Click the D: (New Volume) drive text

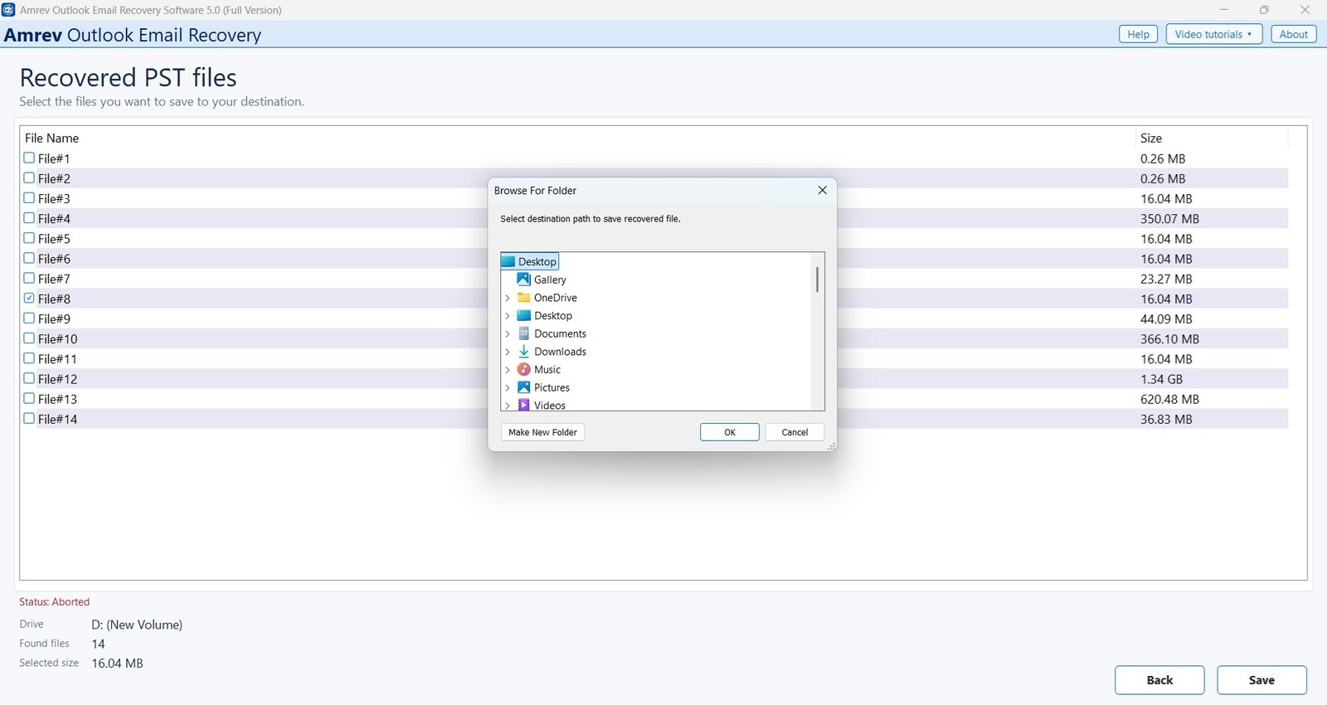(137, 625)
